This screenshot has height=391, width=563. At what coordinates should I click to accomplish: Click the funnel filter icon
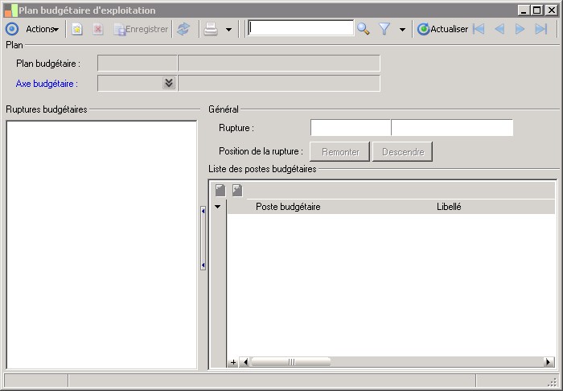[x=384, y=29]
